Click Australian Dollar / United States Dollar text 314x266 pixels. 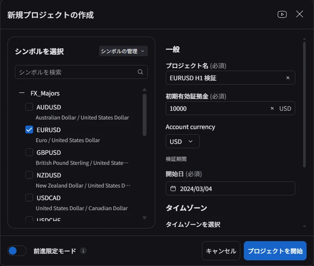point(82,118)
